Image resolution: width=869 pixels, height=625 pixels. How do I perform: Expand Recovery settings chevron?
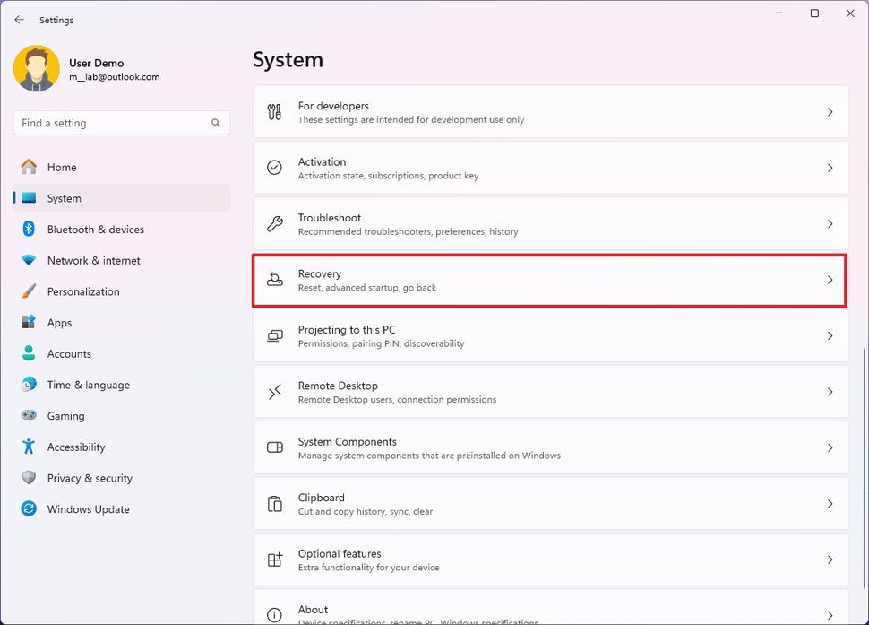click(x=830, y=280)
